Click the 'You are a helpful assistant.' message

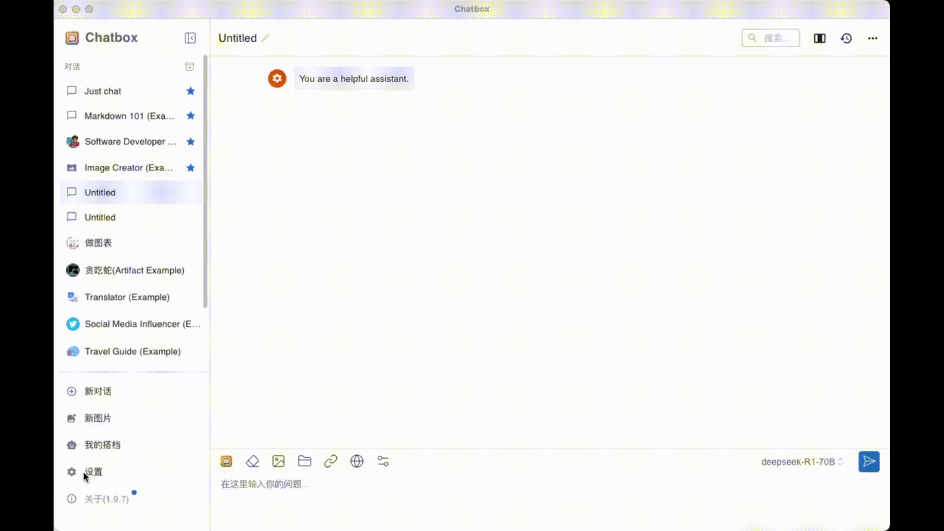pos(354,79)
